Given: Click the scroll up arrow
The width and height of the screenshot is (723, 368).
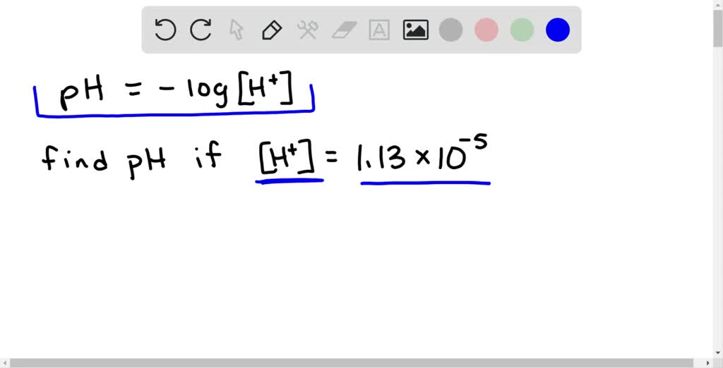Looking at the screenshot, I should click(718, 4).
